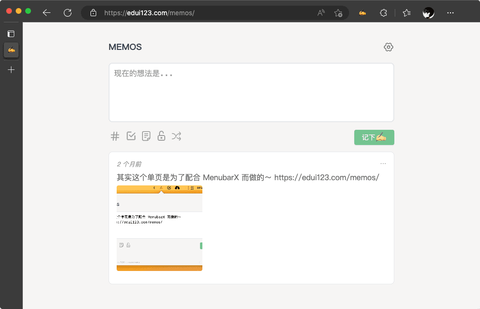Open the browser profile avatar
This screenshot has width=480, height=309.
click(429, 13)
